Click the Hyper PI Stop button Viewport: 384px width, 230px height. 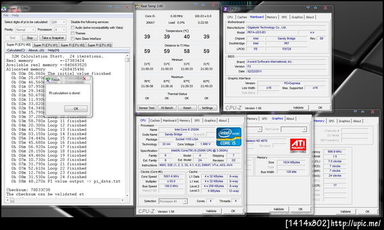29,38
